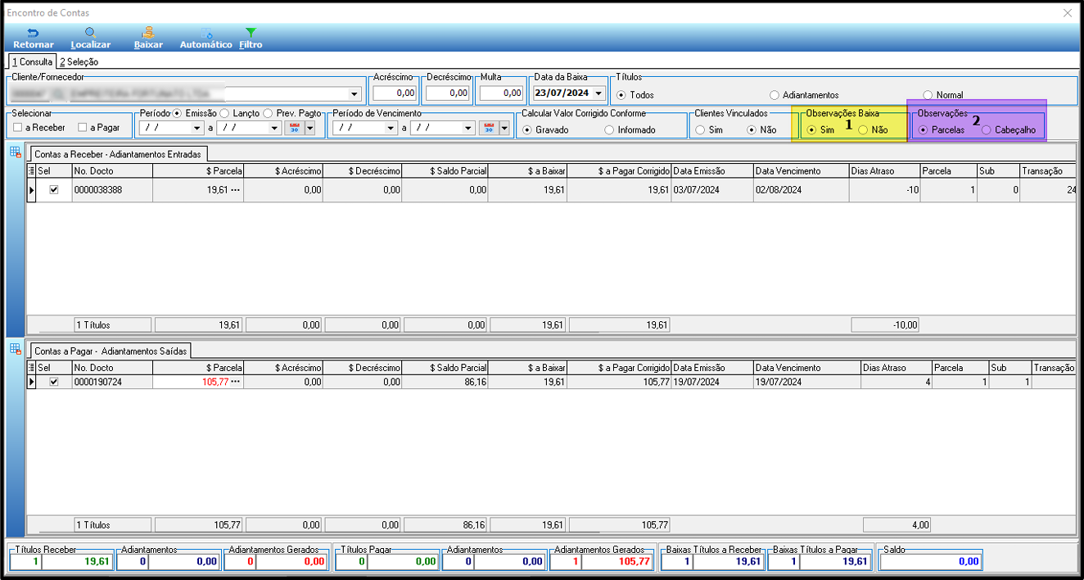The height and width of the screenshot is (580, 1084).
Task: Select the Normal radio under Títulos
Action: coord(928,95)
